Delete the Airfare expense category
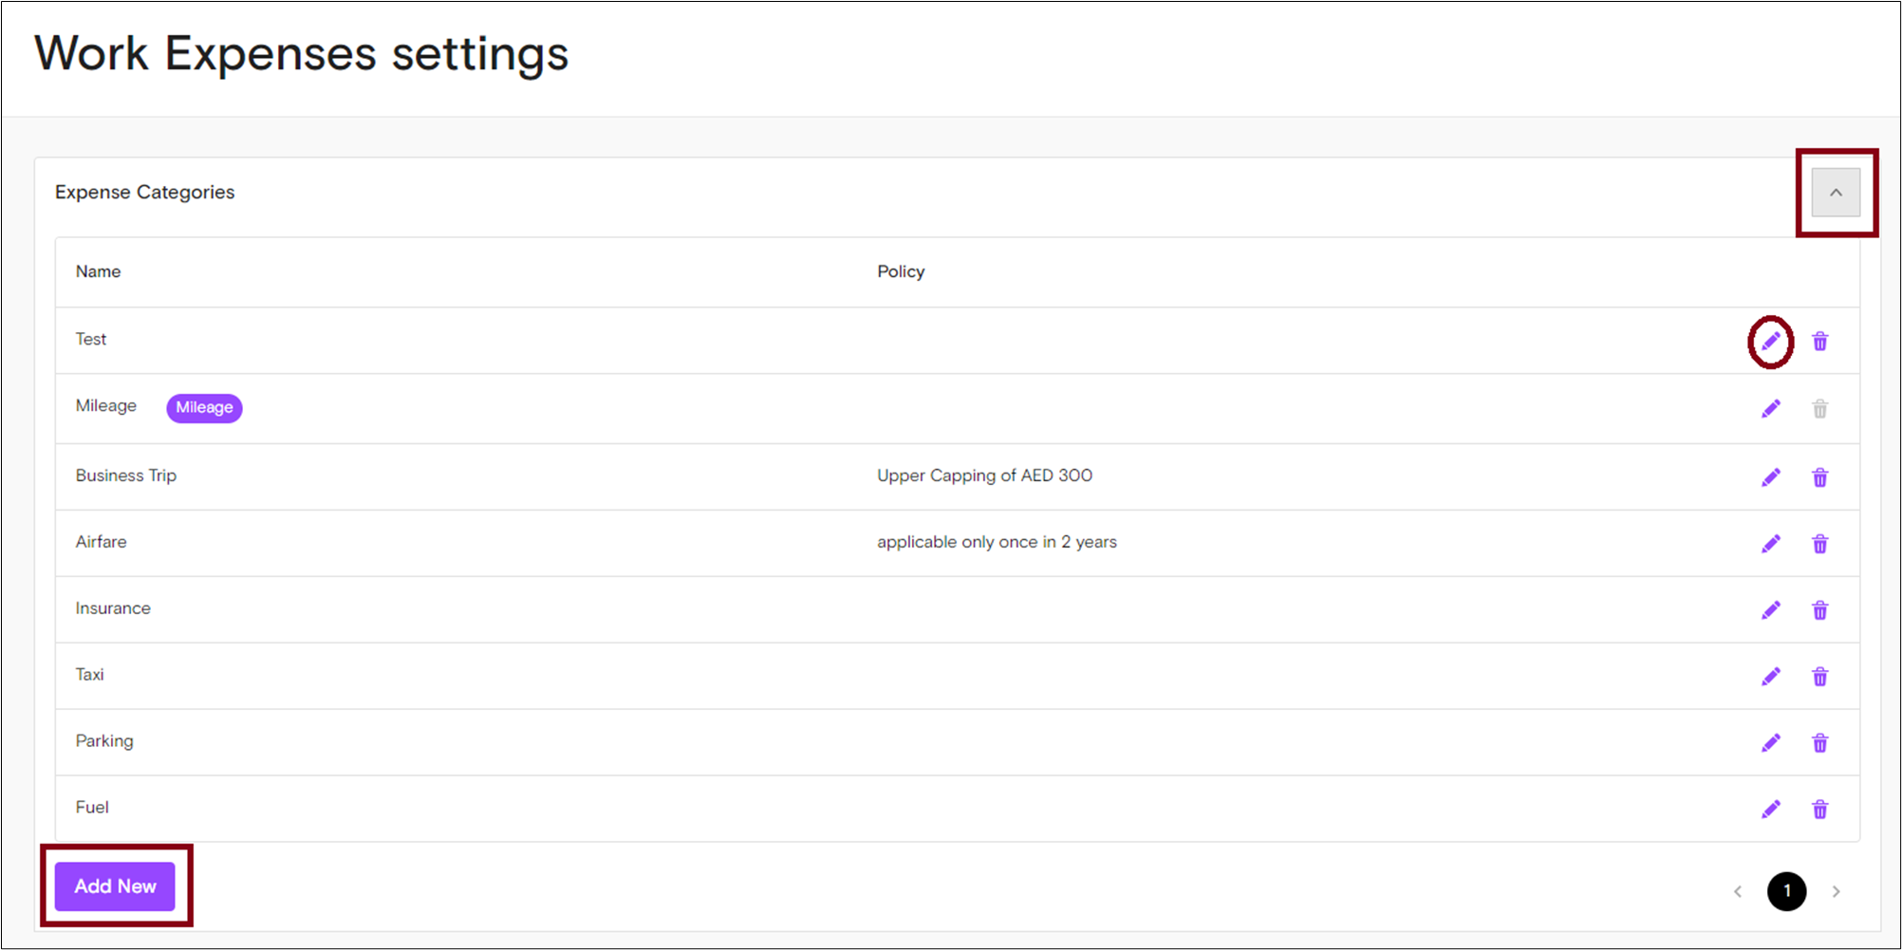Image resolution: width=1902 pixels, height=950 pixels. (1820, 543)
